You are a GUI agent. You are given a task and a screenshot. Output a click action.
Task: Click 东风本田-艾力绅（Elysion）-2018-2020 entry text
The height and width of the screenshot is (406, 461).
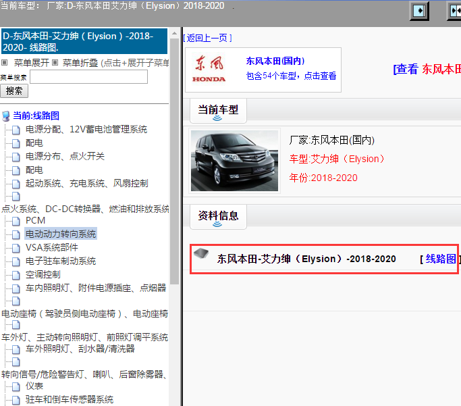point(306,259)
